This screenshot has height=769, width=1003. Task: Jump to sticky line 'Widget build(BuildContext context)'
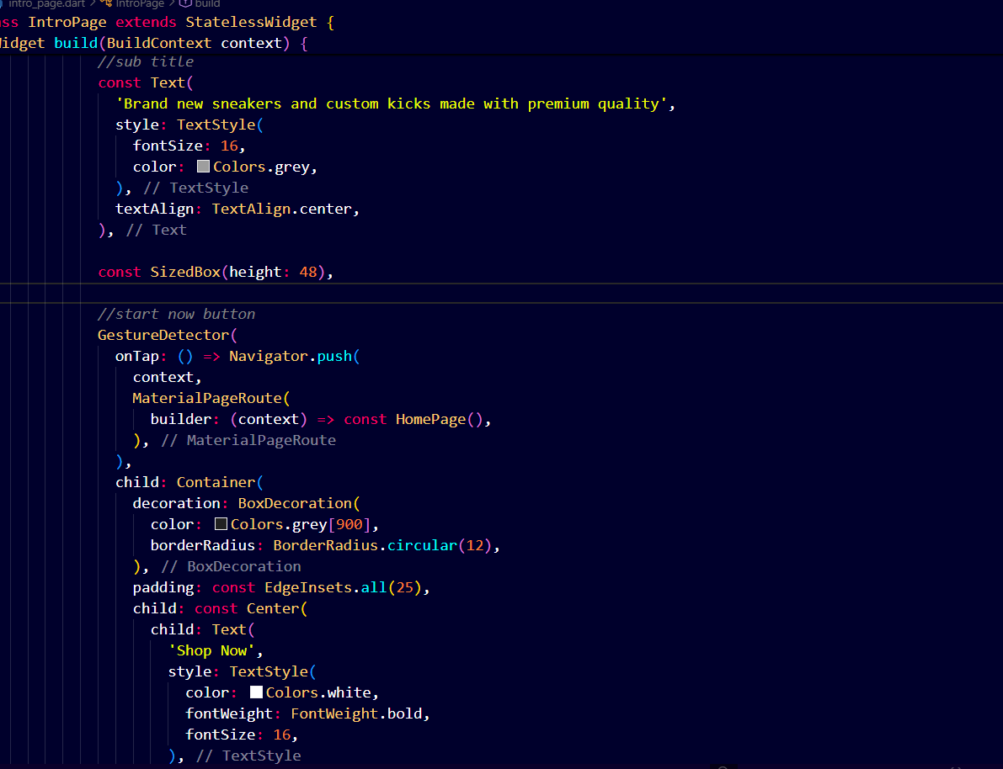click(153, 44)
